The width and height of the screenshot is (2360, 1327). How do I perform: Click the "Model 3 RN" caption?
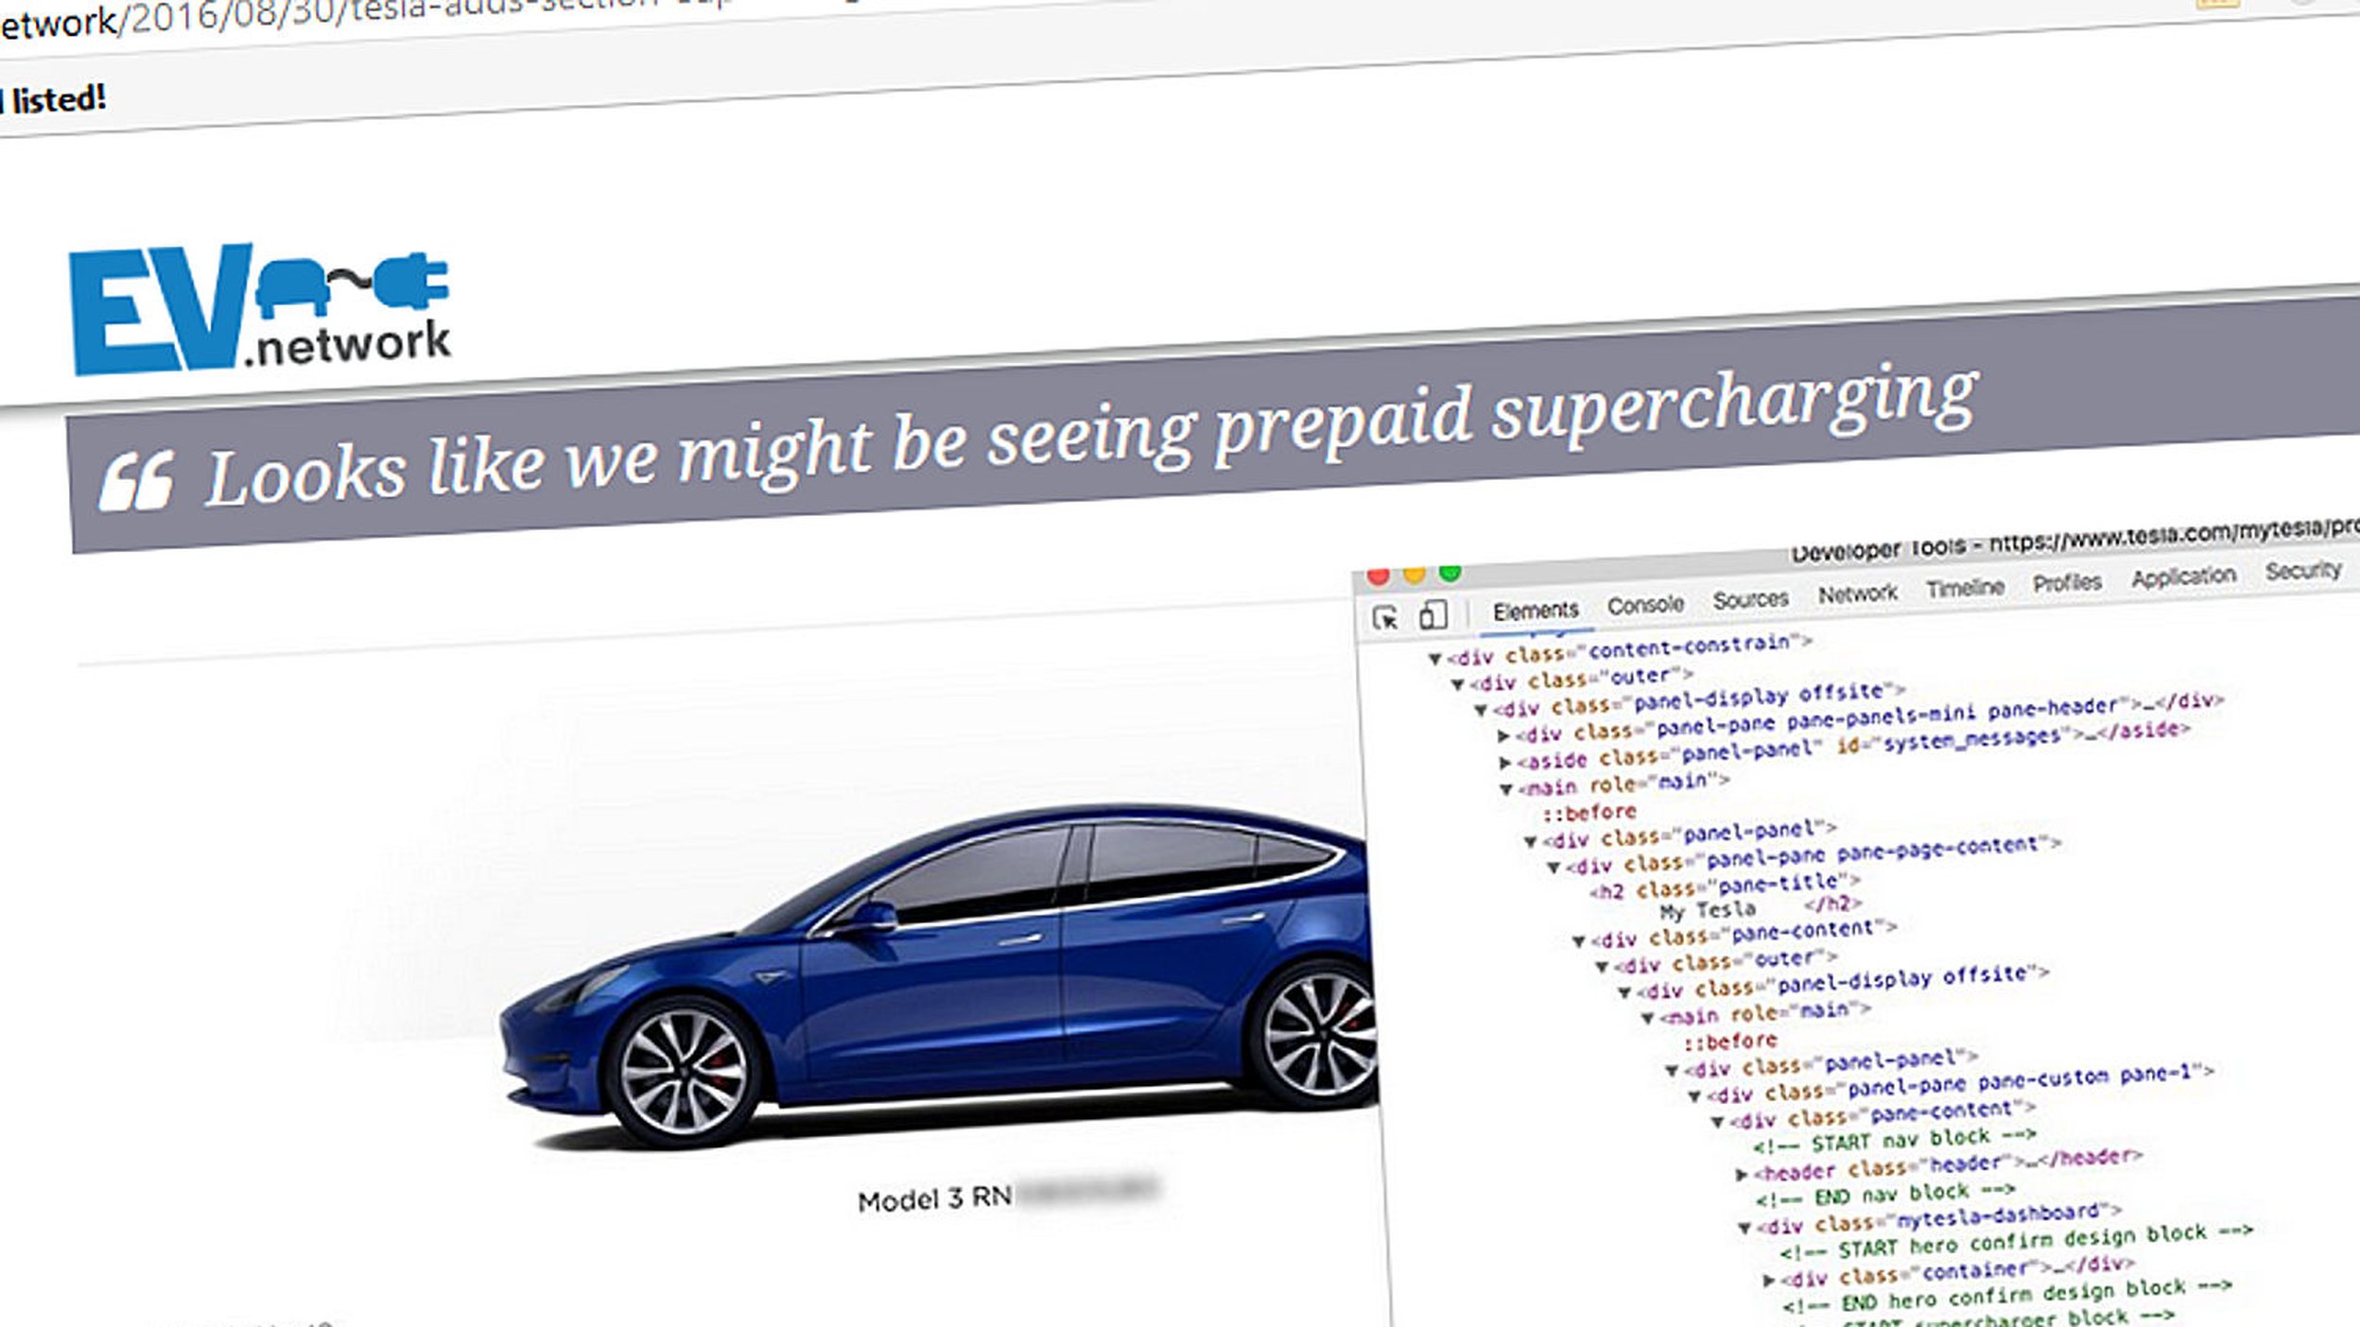tap(934, 1199)
